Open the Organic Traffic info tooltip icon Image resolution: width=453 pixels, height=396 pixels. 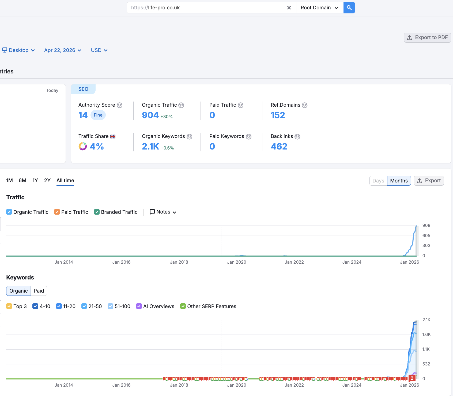(x=181, y=105)
